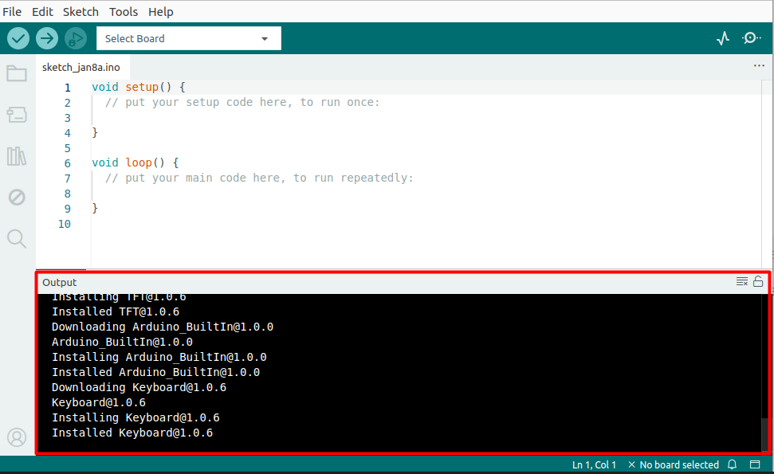Open the Search sidebar icon

tap(17, 238)
